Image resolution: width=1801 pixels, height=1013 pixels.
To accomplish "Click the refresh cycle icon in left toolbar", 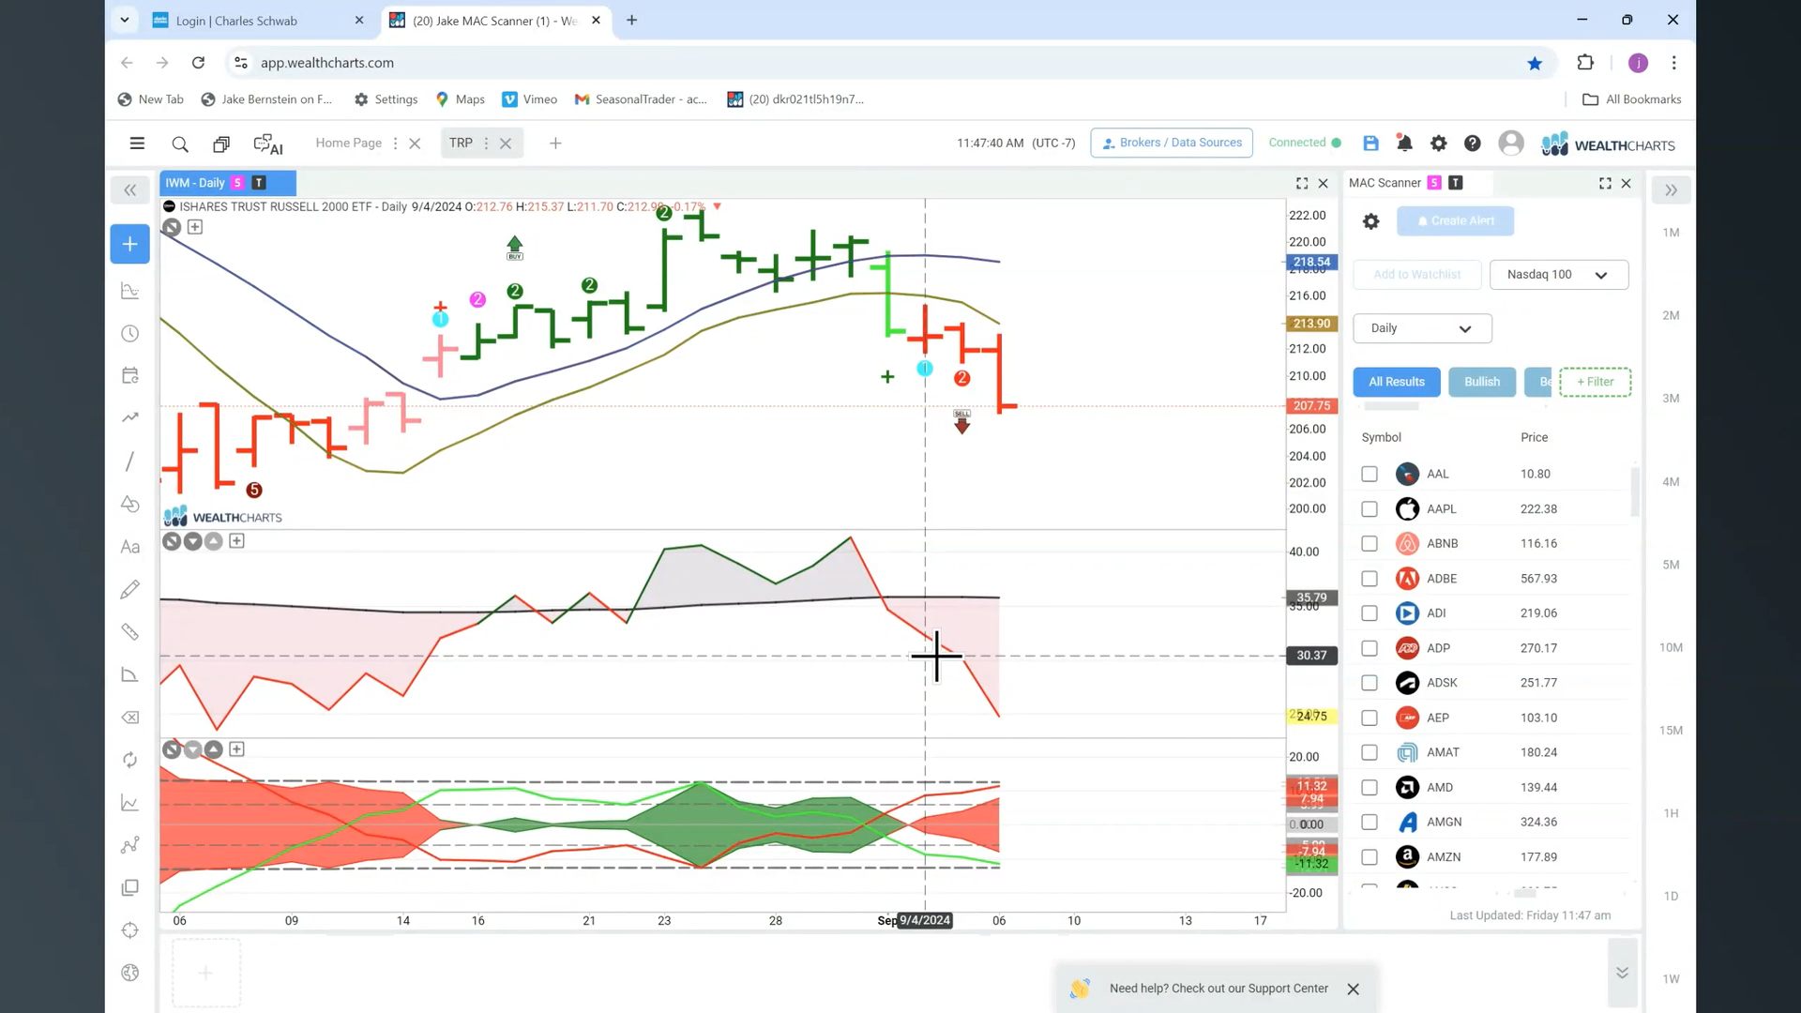I will coord(130,760).
